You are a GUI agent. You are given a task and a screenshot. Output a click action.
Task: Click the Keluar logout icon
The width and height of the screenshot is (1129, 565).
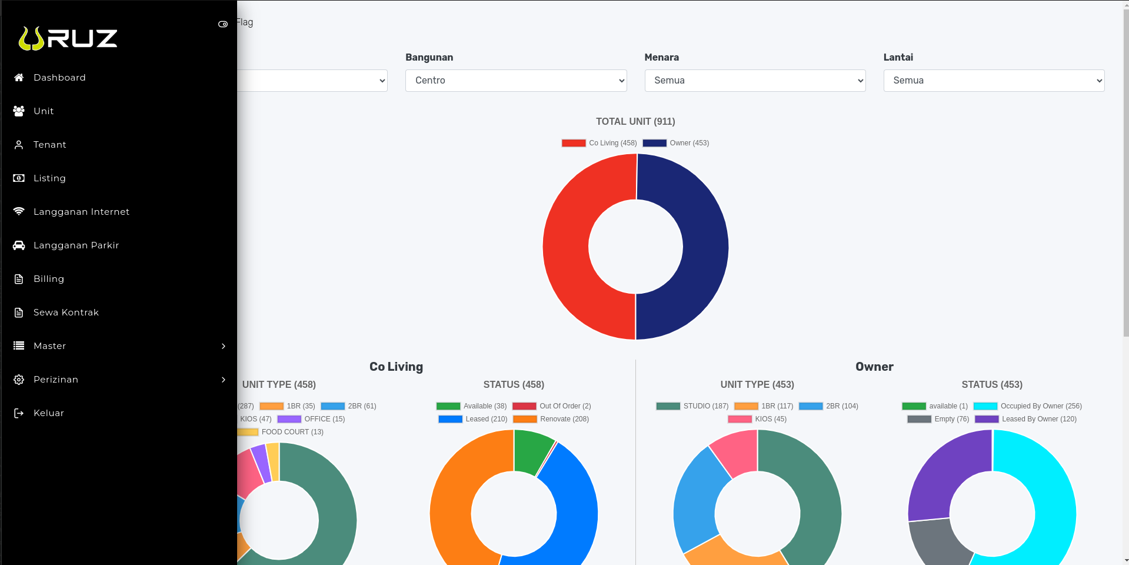coord(19,413)
